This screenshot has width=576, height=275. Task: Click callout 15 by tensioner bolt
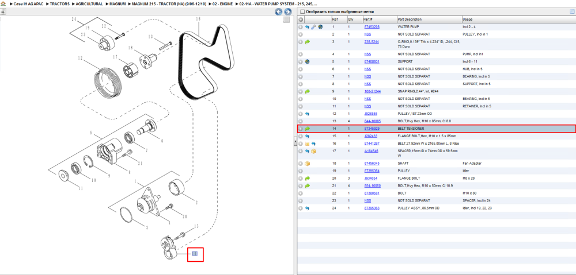coord(196,227)
